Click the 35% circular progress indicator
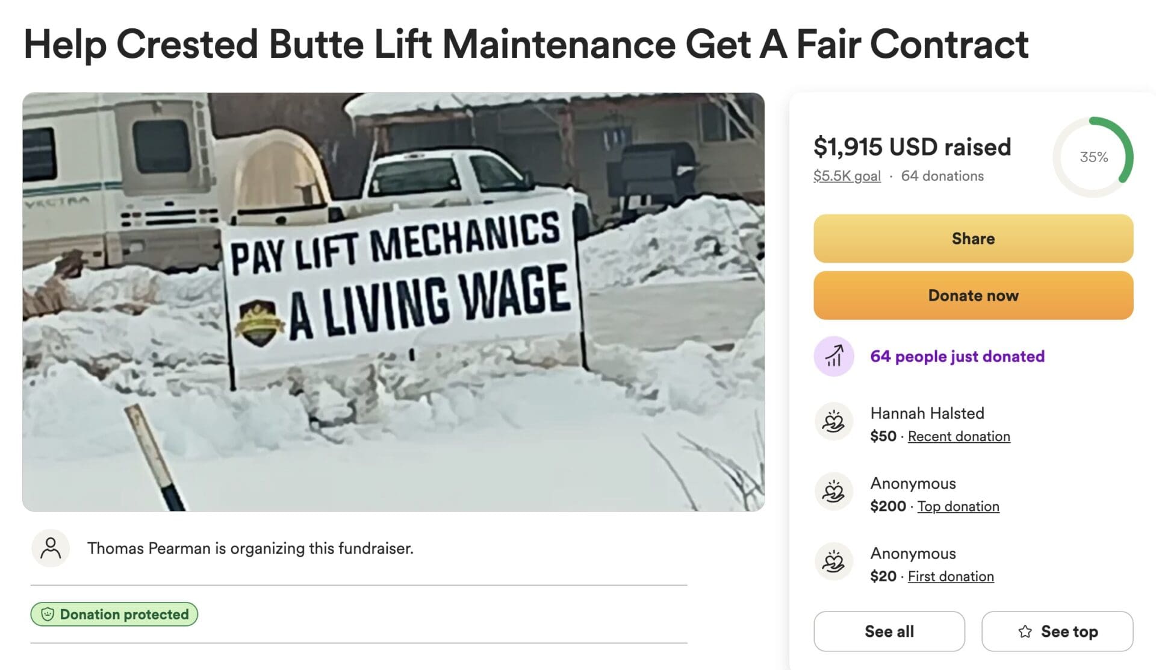Screen dimensions: 1156x670 [x=1093, y=157]
